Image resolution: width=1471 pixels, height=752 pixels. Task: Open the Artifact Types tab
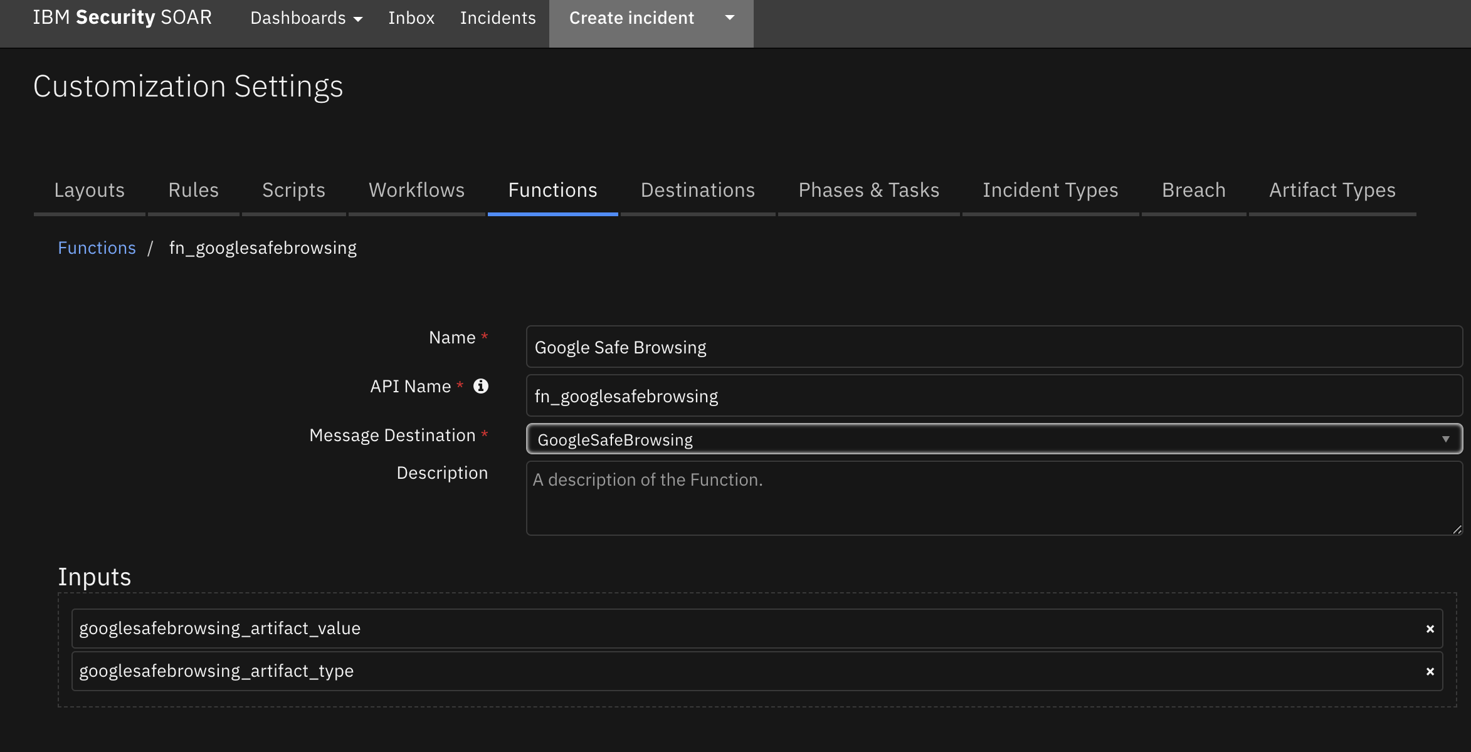(x=1332, y=191)
